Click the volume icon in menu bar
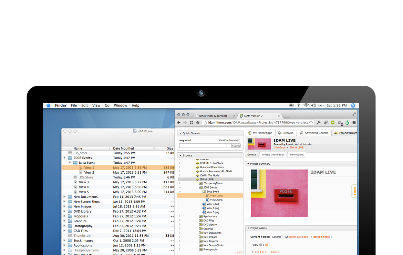The width and height of the screenshot is (403, 255). (x=313, y=105)
